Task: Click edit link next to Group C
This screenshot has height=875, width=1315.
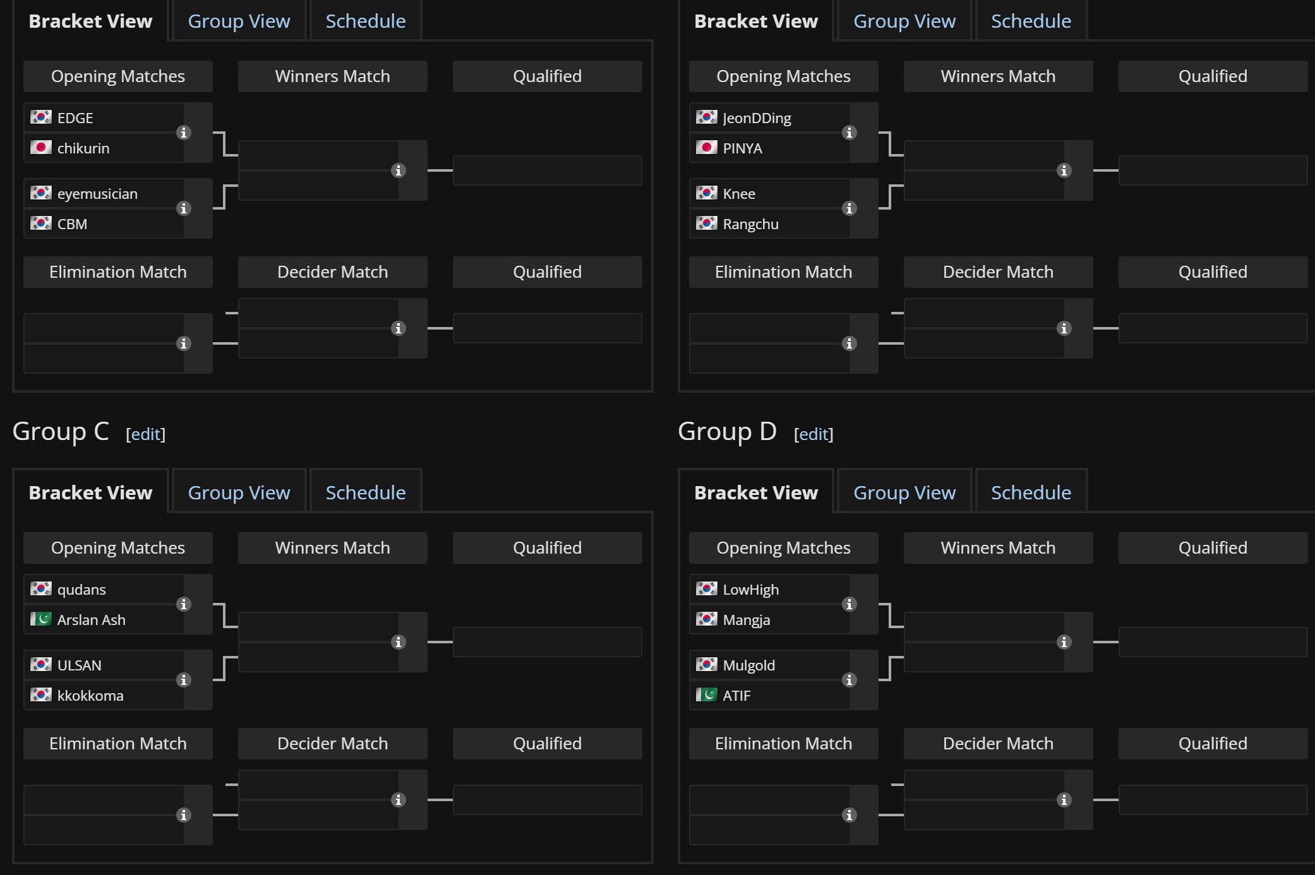Action: [145, 434]
